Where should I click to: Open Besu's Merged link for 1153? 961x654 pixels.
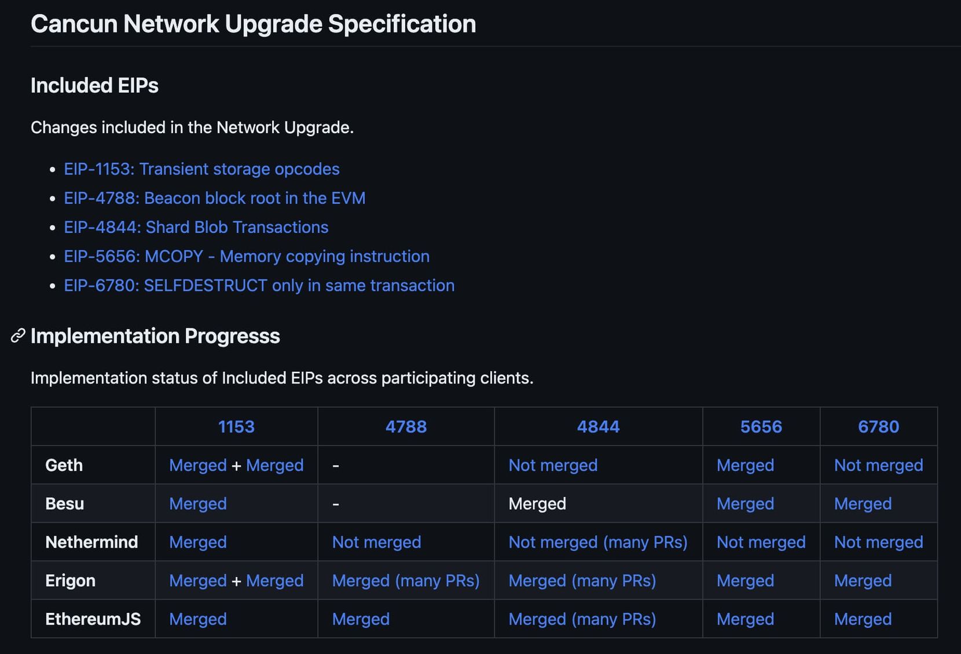point(197,504)
